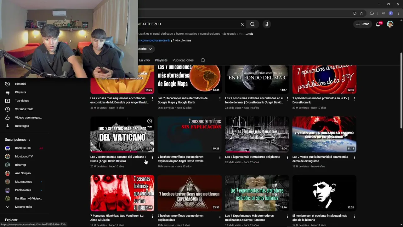Image resolution: width=403 pixels, height=227 pixels.
Task: Open options menu for Vaticano video
Action: coord(153,157)
